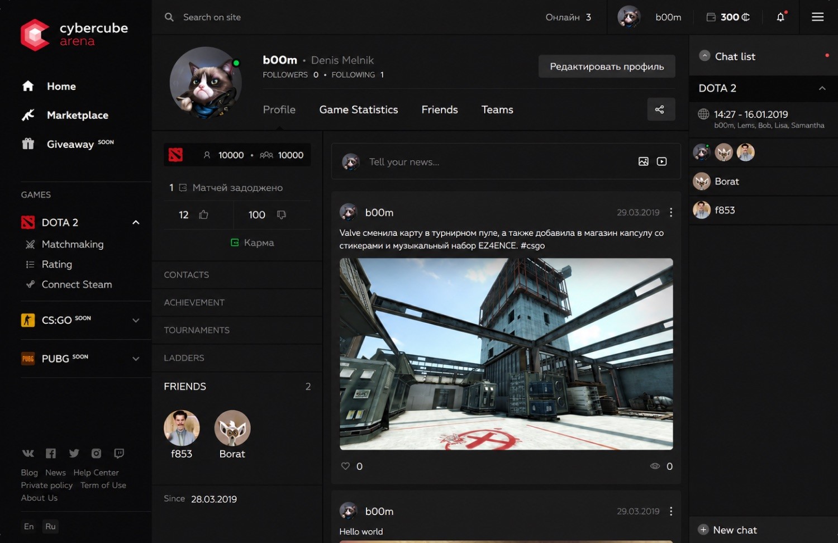Image resolution: width=838 pixels, height=543 pixels.
Task: Open options menu of the Valve news post
Action: coord(671,212)
